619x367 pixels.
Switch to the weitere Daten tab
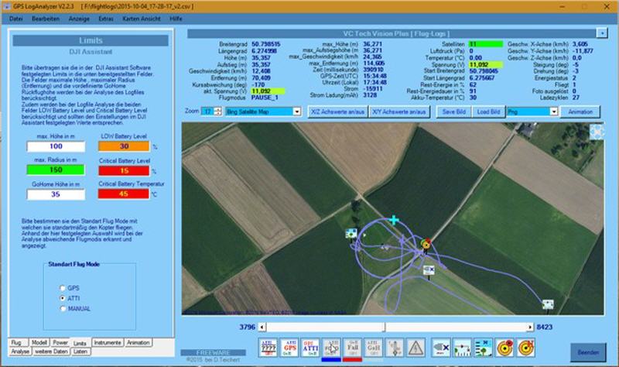51,352
